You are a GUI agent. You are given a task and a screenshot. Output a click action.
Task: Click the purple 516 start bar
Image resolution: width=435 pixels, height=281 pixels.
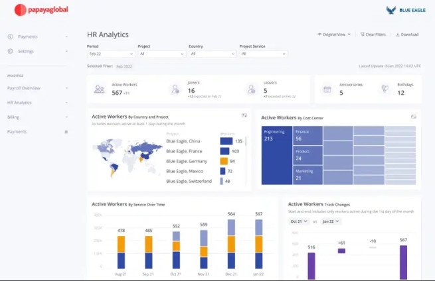311,266
